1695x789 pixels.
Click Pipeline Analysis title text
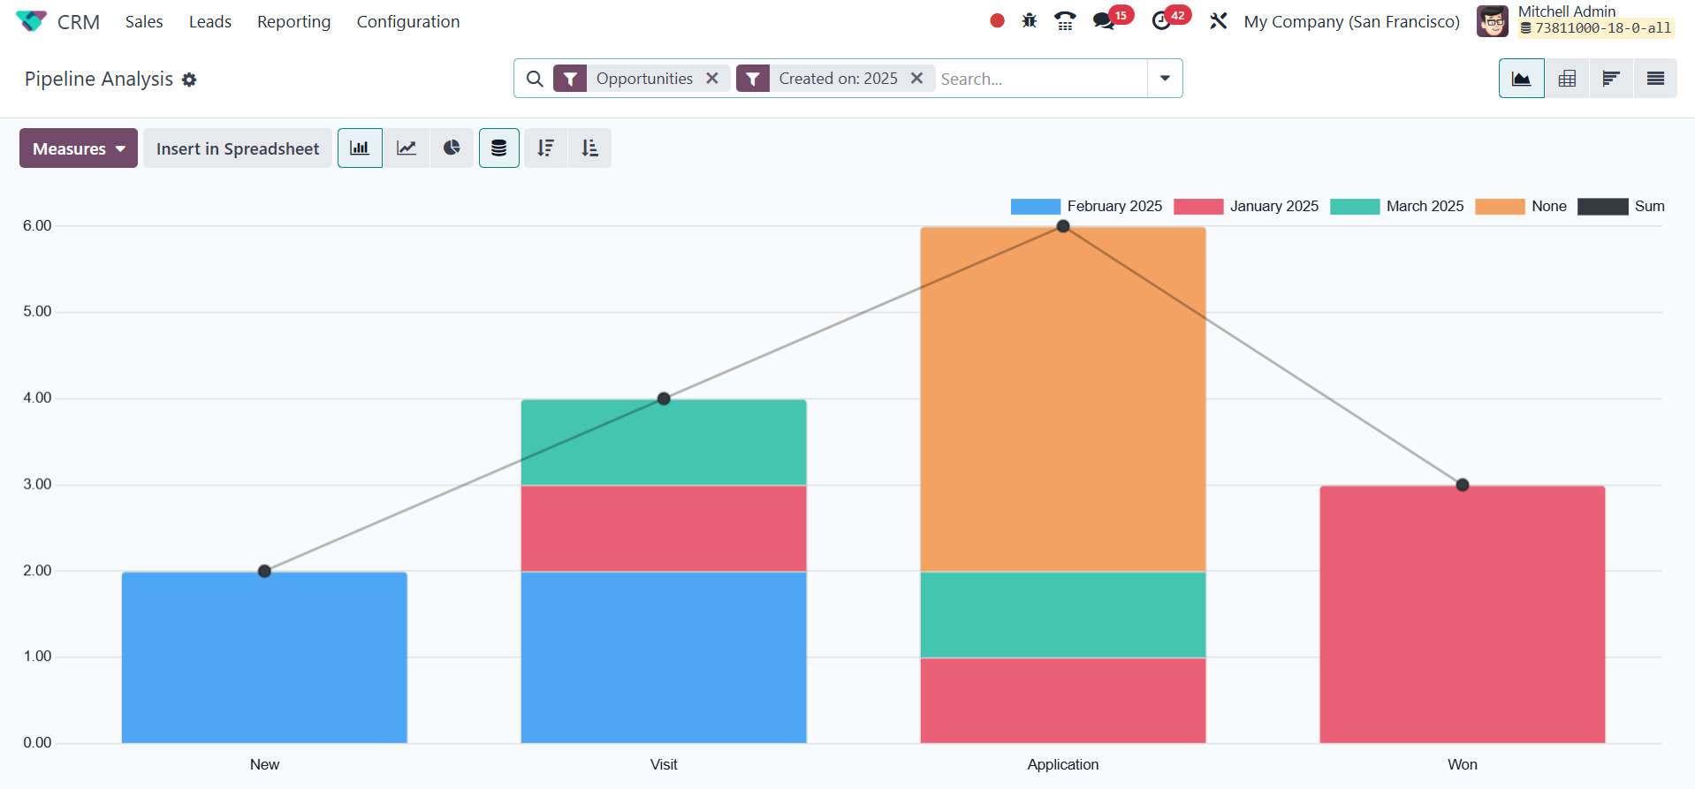(x=99, y=80)
